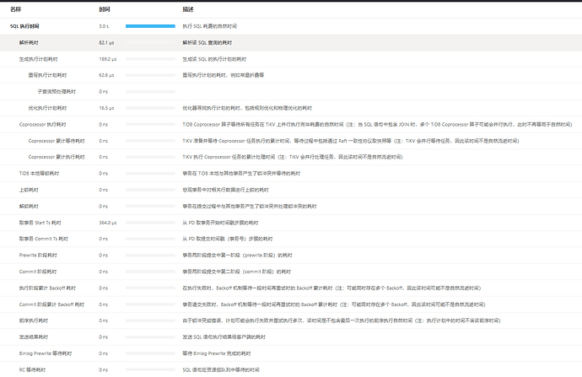The width and height of the screenshot is (582, 377).
Task: Select the 取事务 Start Ts 耗时 row name
Action: (40, 223)
